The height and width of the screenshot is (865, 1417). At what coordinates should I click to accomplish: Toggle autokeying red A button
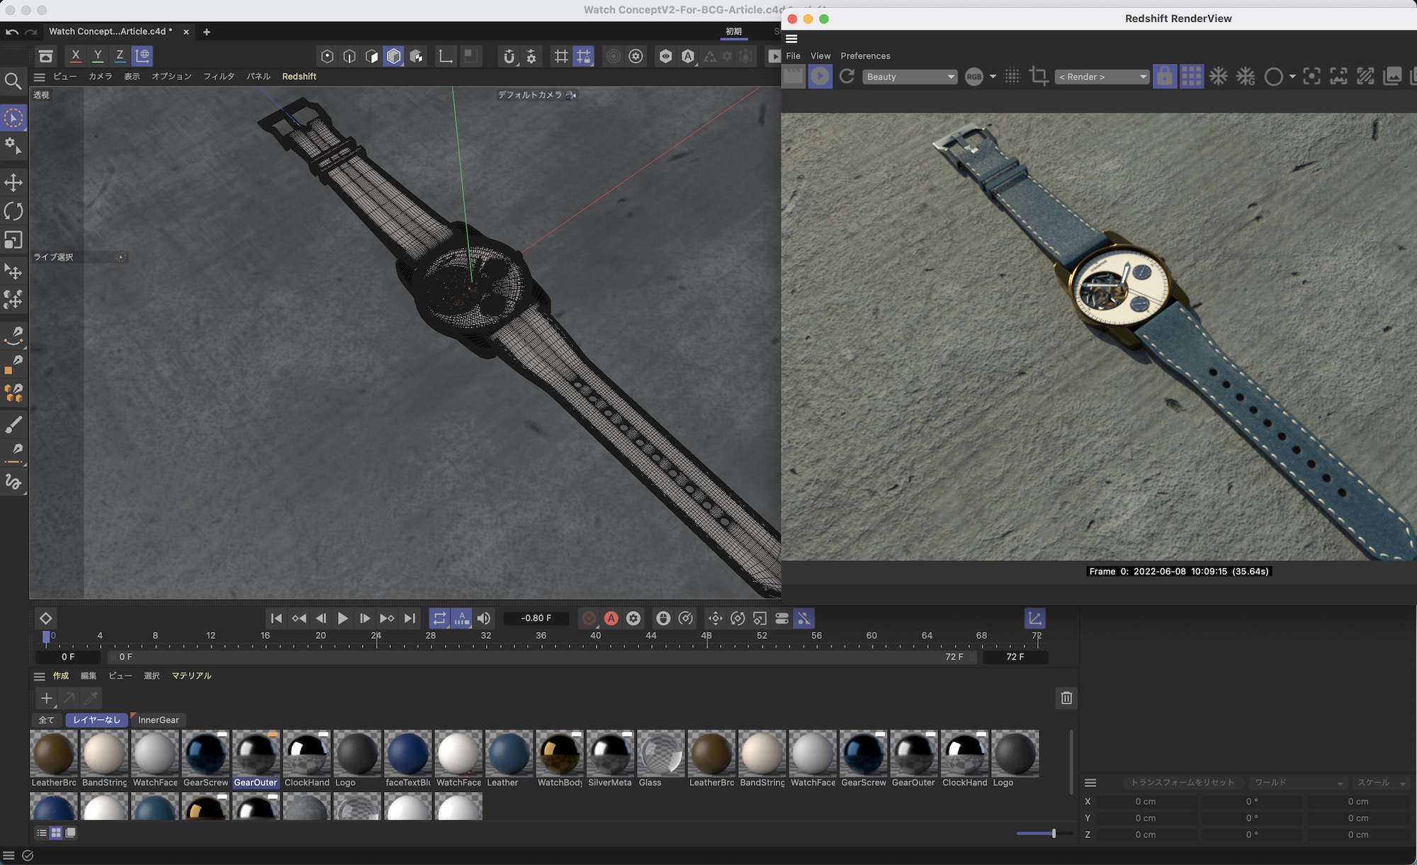point(611,618)
